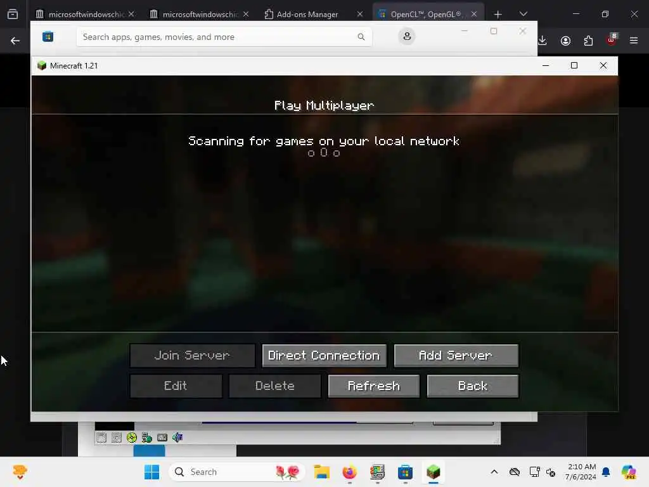
Task: Open File Explorer from the taskbar
Action: (321, 472)
